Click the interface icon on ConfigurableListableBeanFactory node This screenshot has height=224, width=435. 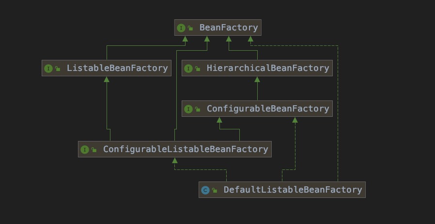(85, 150)
